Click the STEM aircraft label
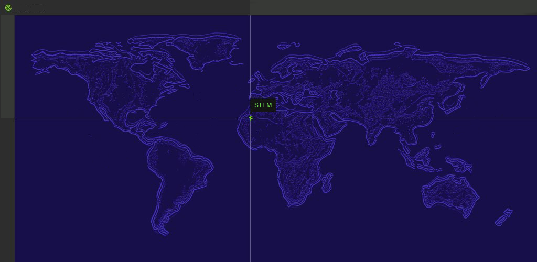Image resolution: width=537 pixels, height=262 pixels. [263, 105]
